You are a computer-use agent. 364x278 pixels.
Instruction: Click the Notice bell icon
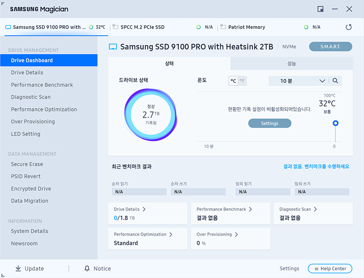point(87,268)
